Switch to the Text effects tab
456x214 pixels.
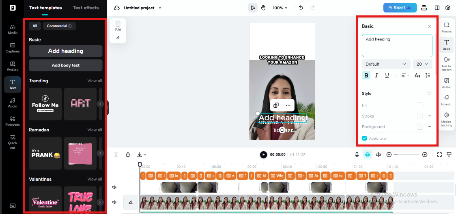[86, 8]
